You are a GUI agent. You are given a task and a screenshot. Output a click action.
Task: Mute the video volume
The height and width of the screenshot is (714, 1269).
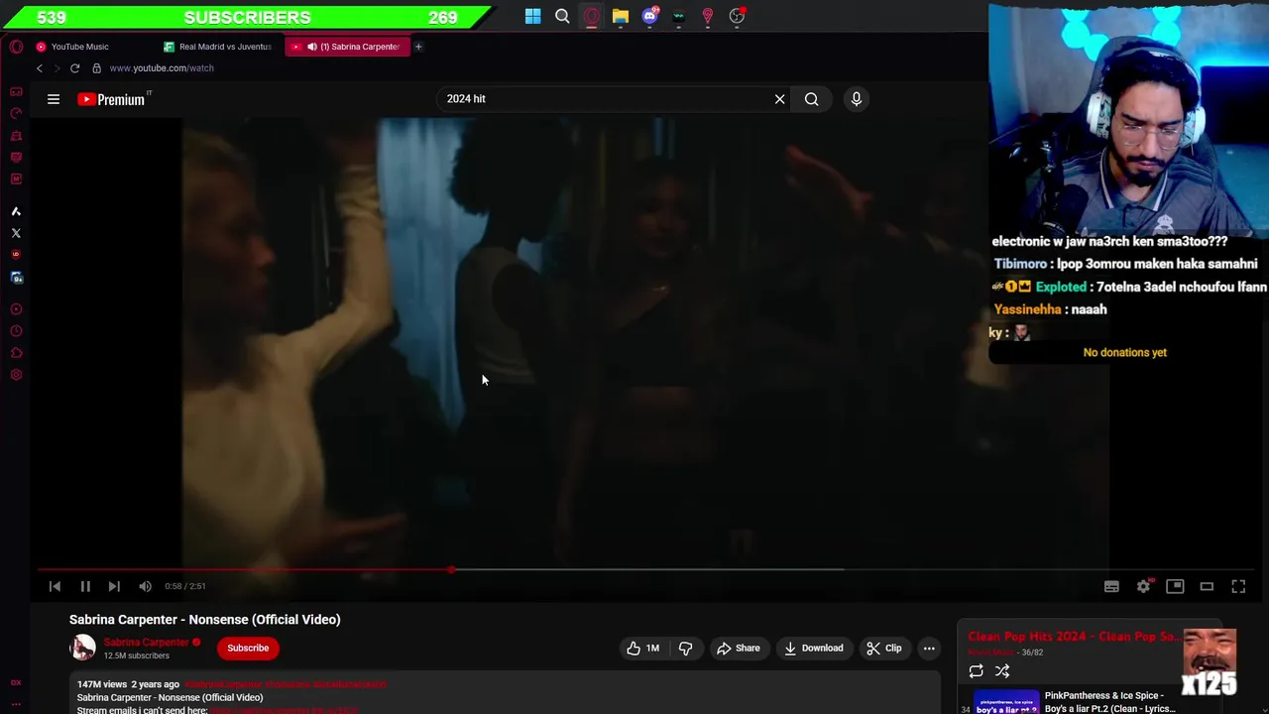(x=145, y=587)
